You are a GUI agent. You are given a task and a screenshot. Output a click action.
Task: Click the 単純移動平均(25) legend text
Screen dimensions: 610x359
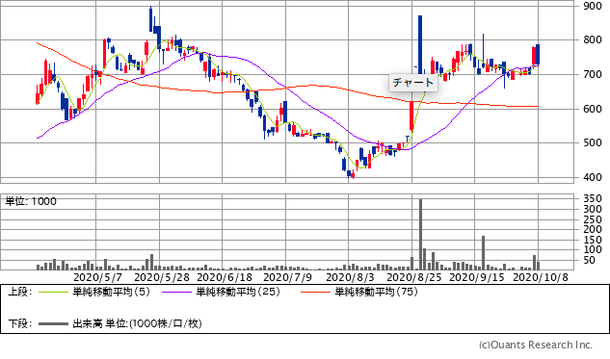coord(238,292)
